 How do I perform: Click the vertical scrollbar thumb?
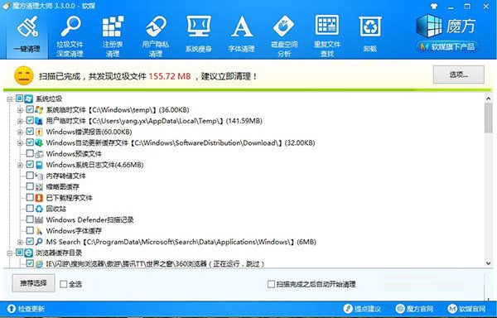coord(488,118)
